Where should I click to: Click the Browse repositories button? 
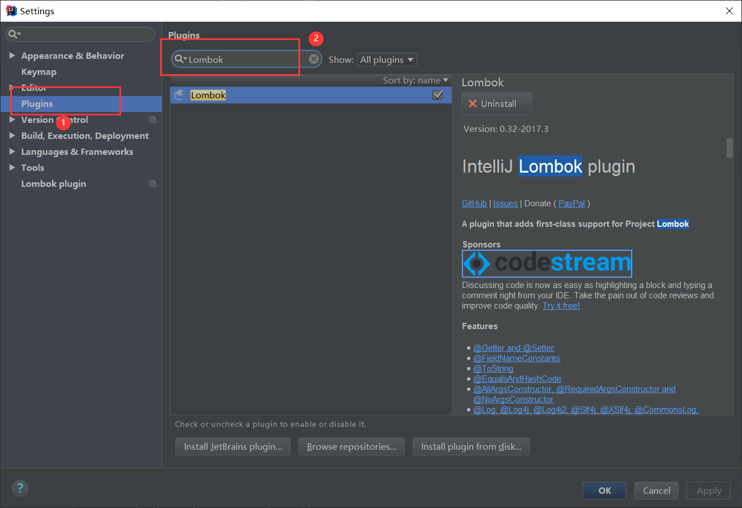[352, 446]
